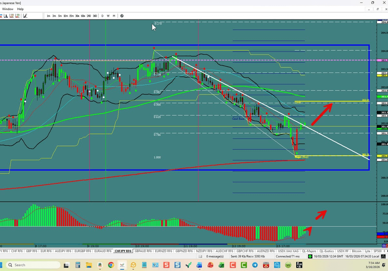388x271 pixels.
Task: Open the message envelope icon in status bar
Action: [x=200, y=256]
